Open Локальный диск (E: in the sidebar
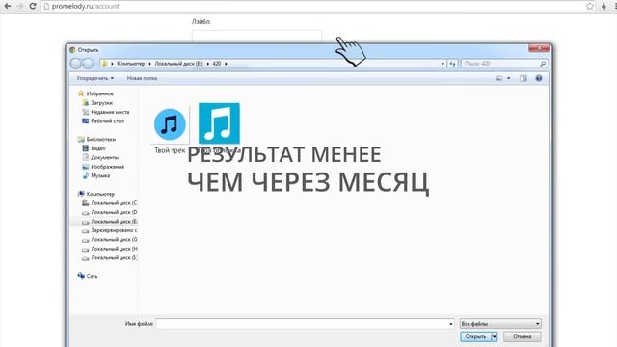Image resolution: width=617 pixels, height=347 pixels. tap(114, 222)
